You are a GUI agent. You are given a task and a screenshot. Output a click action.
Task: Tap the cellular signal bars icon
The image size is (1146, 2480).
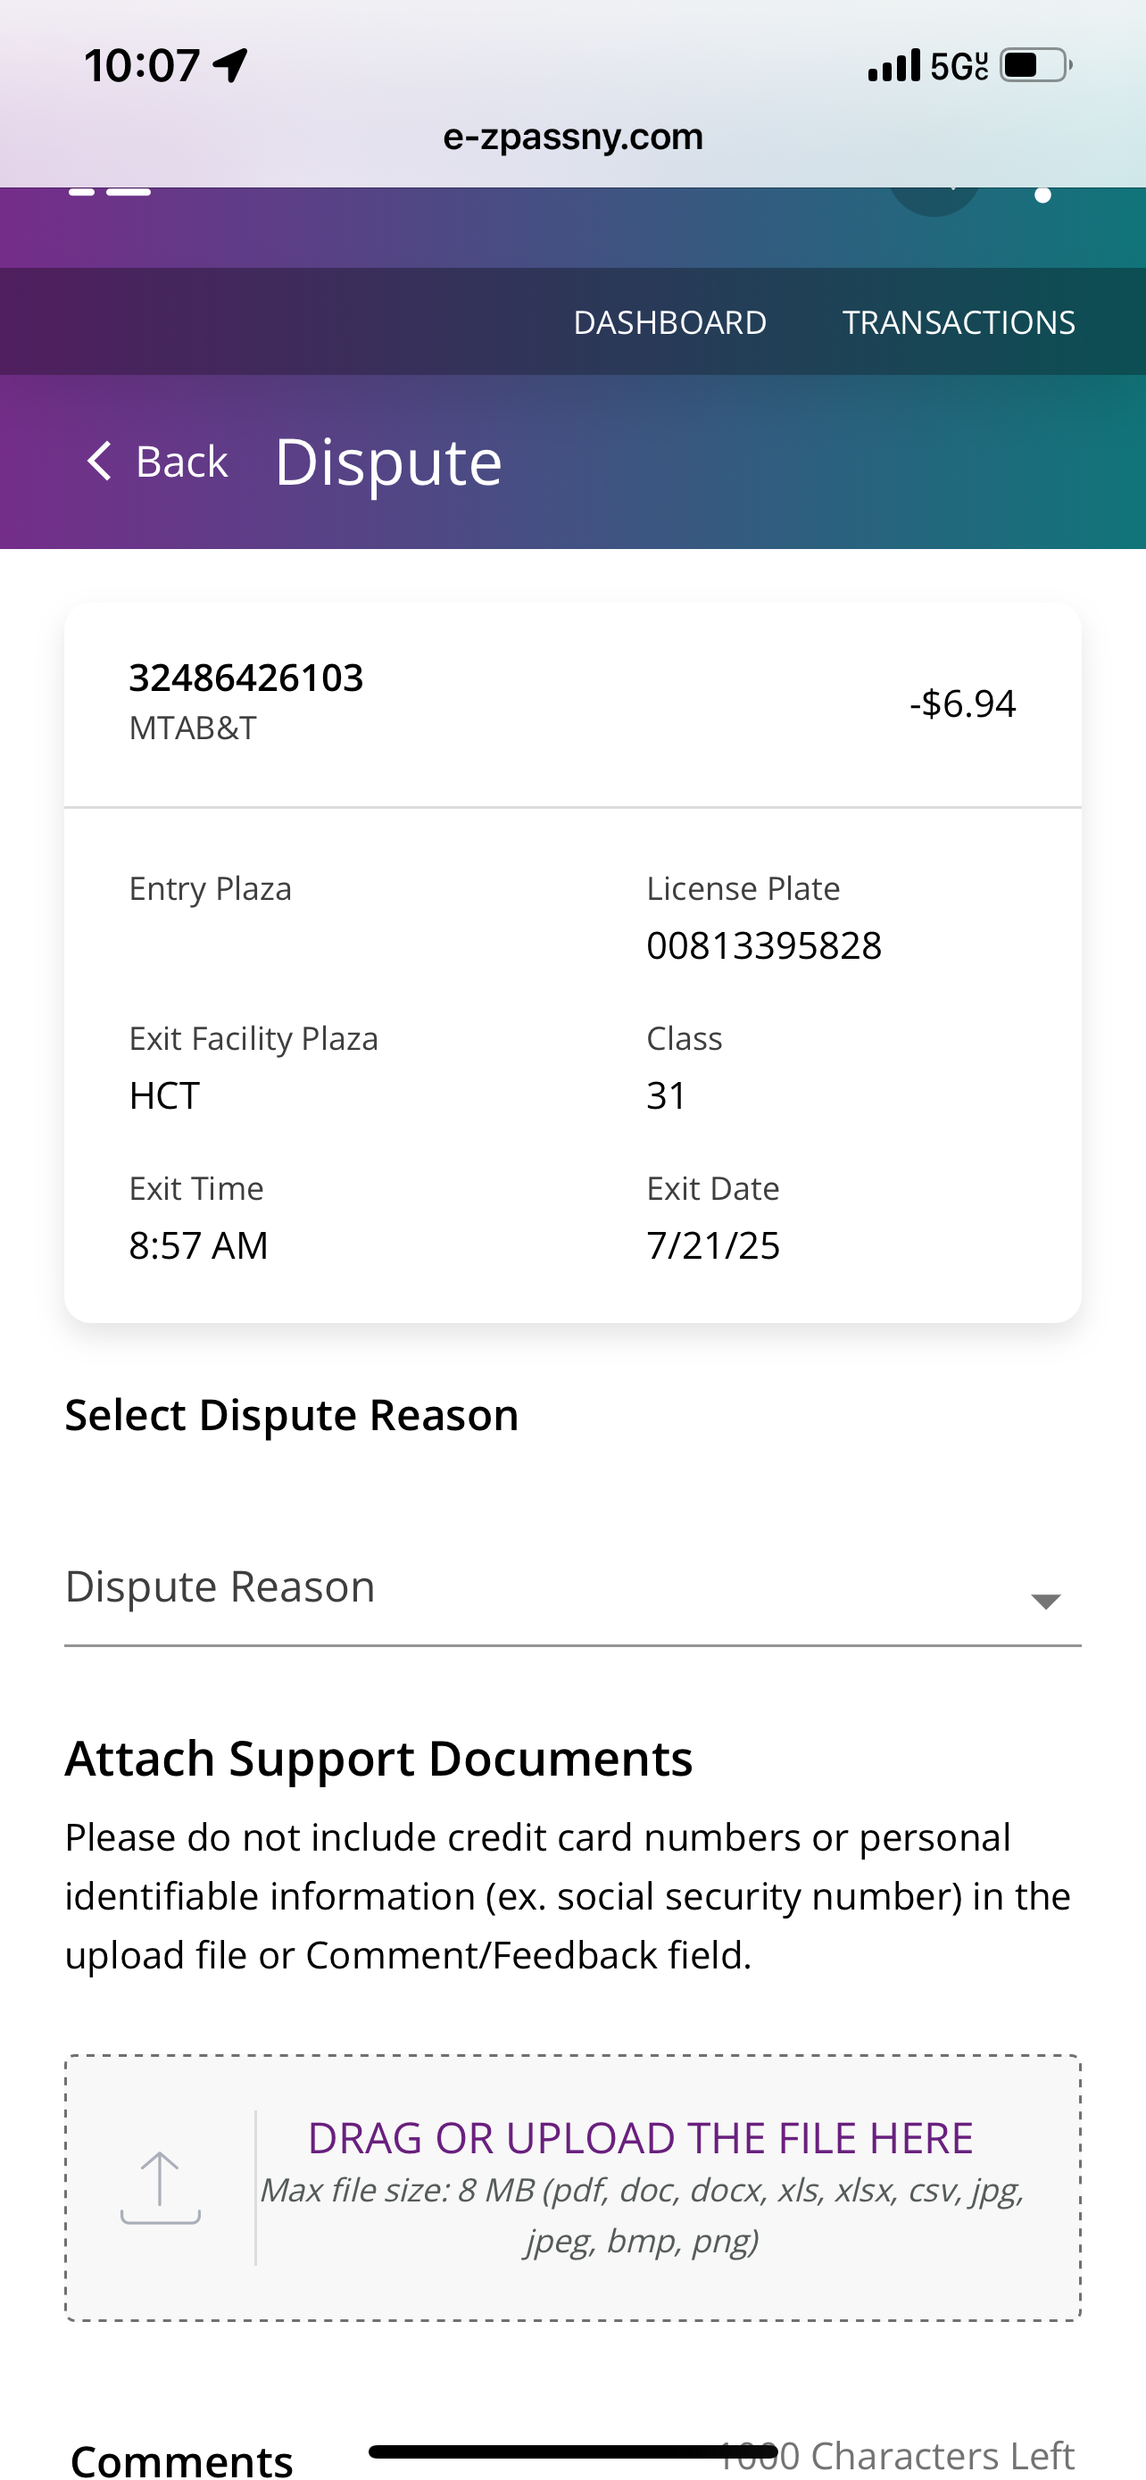pyautogui.click(x=894, y=65)
